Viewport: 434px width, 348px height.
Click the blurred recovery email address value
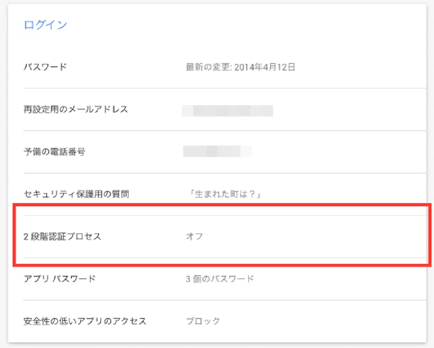click(x=227, y=110)
